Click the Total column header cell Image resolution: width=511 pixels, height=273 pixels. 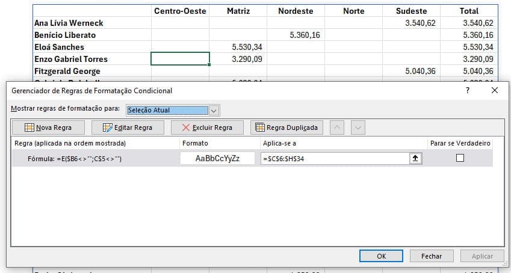(469, 11)
